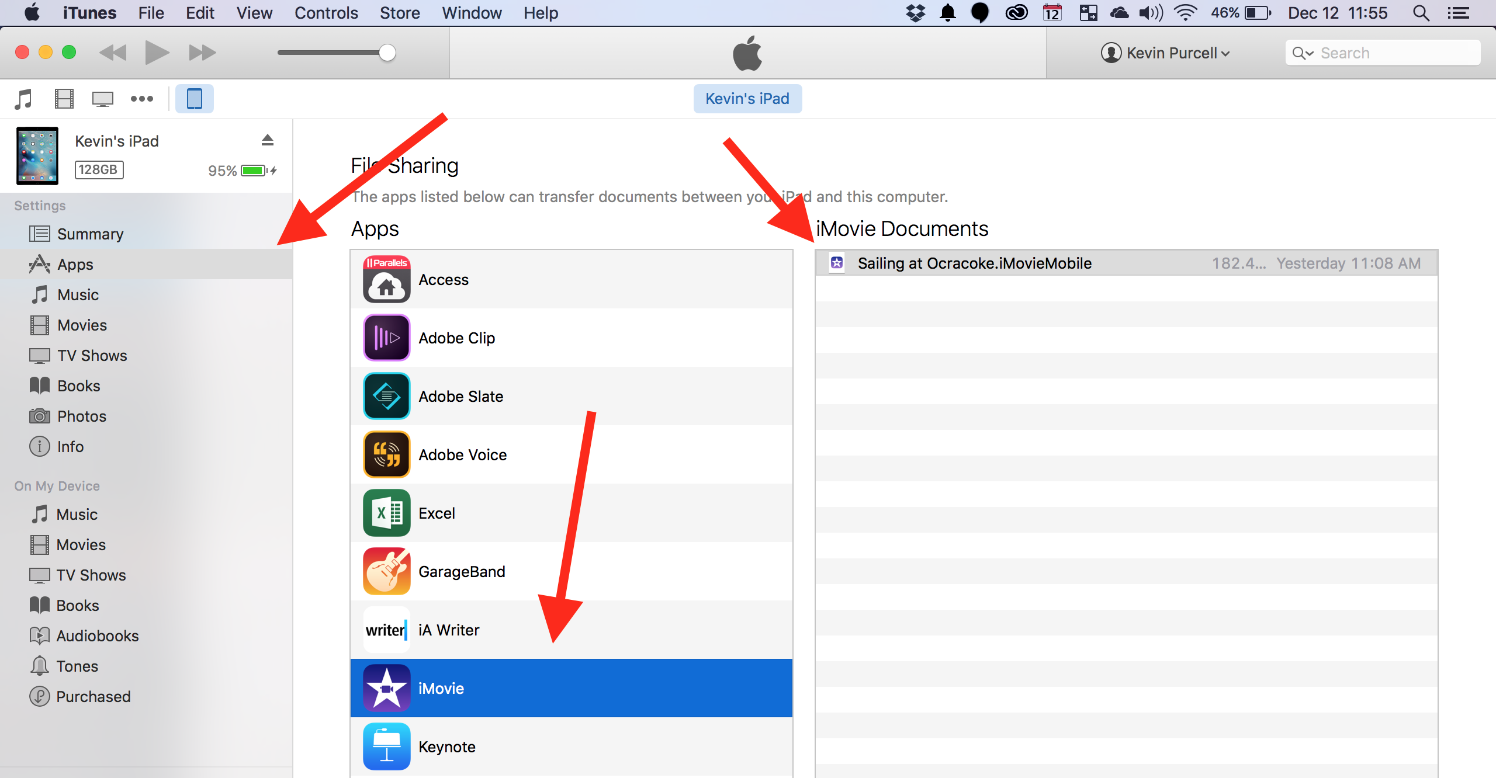Image resolution: width=1496 pixels, height=778 pixels.
Task: Open the Dropbox menu bar icon
Action: (915, 13)
